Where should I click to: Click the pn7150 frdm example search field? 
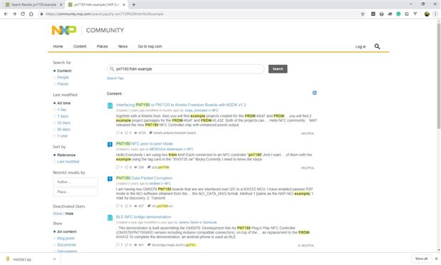click(x=186, y=69)
